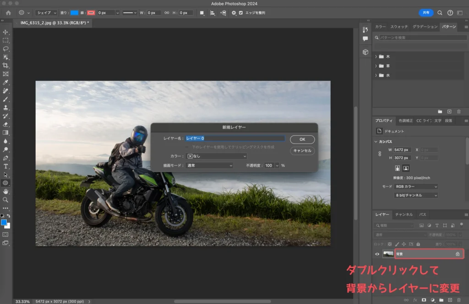Screen dimensions: 469x304
Task: Click OK in the 新規レイヤー dialog
Action: pos(302,139)
